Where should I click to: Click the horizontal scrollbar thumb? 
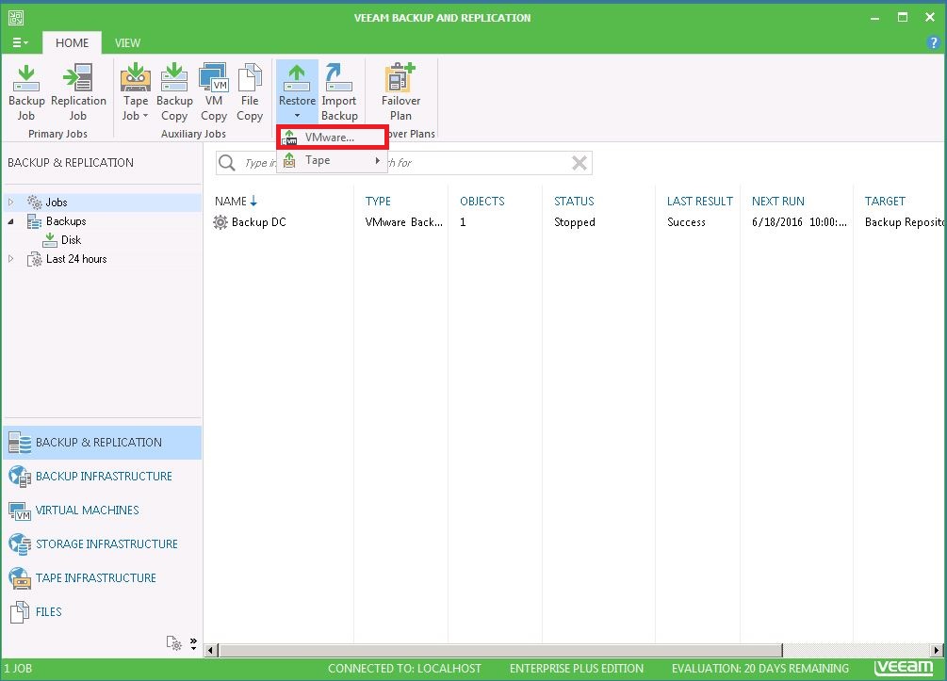(x=500, y=650)
